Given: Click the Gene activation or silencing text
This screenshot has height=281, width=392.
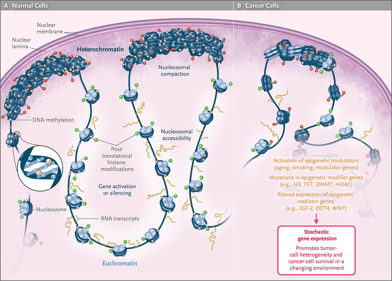Looking at the screenshot, I should (117, 190).
